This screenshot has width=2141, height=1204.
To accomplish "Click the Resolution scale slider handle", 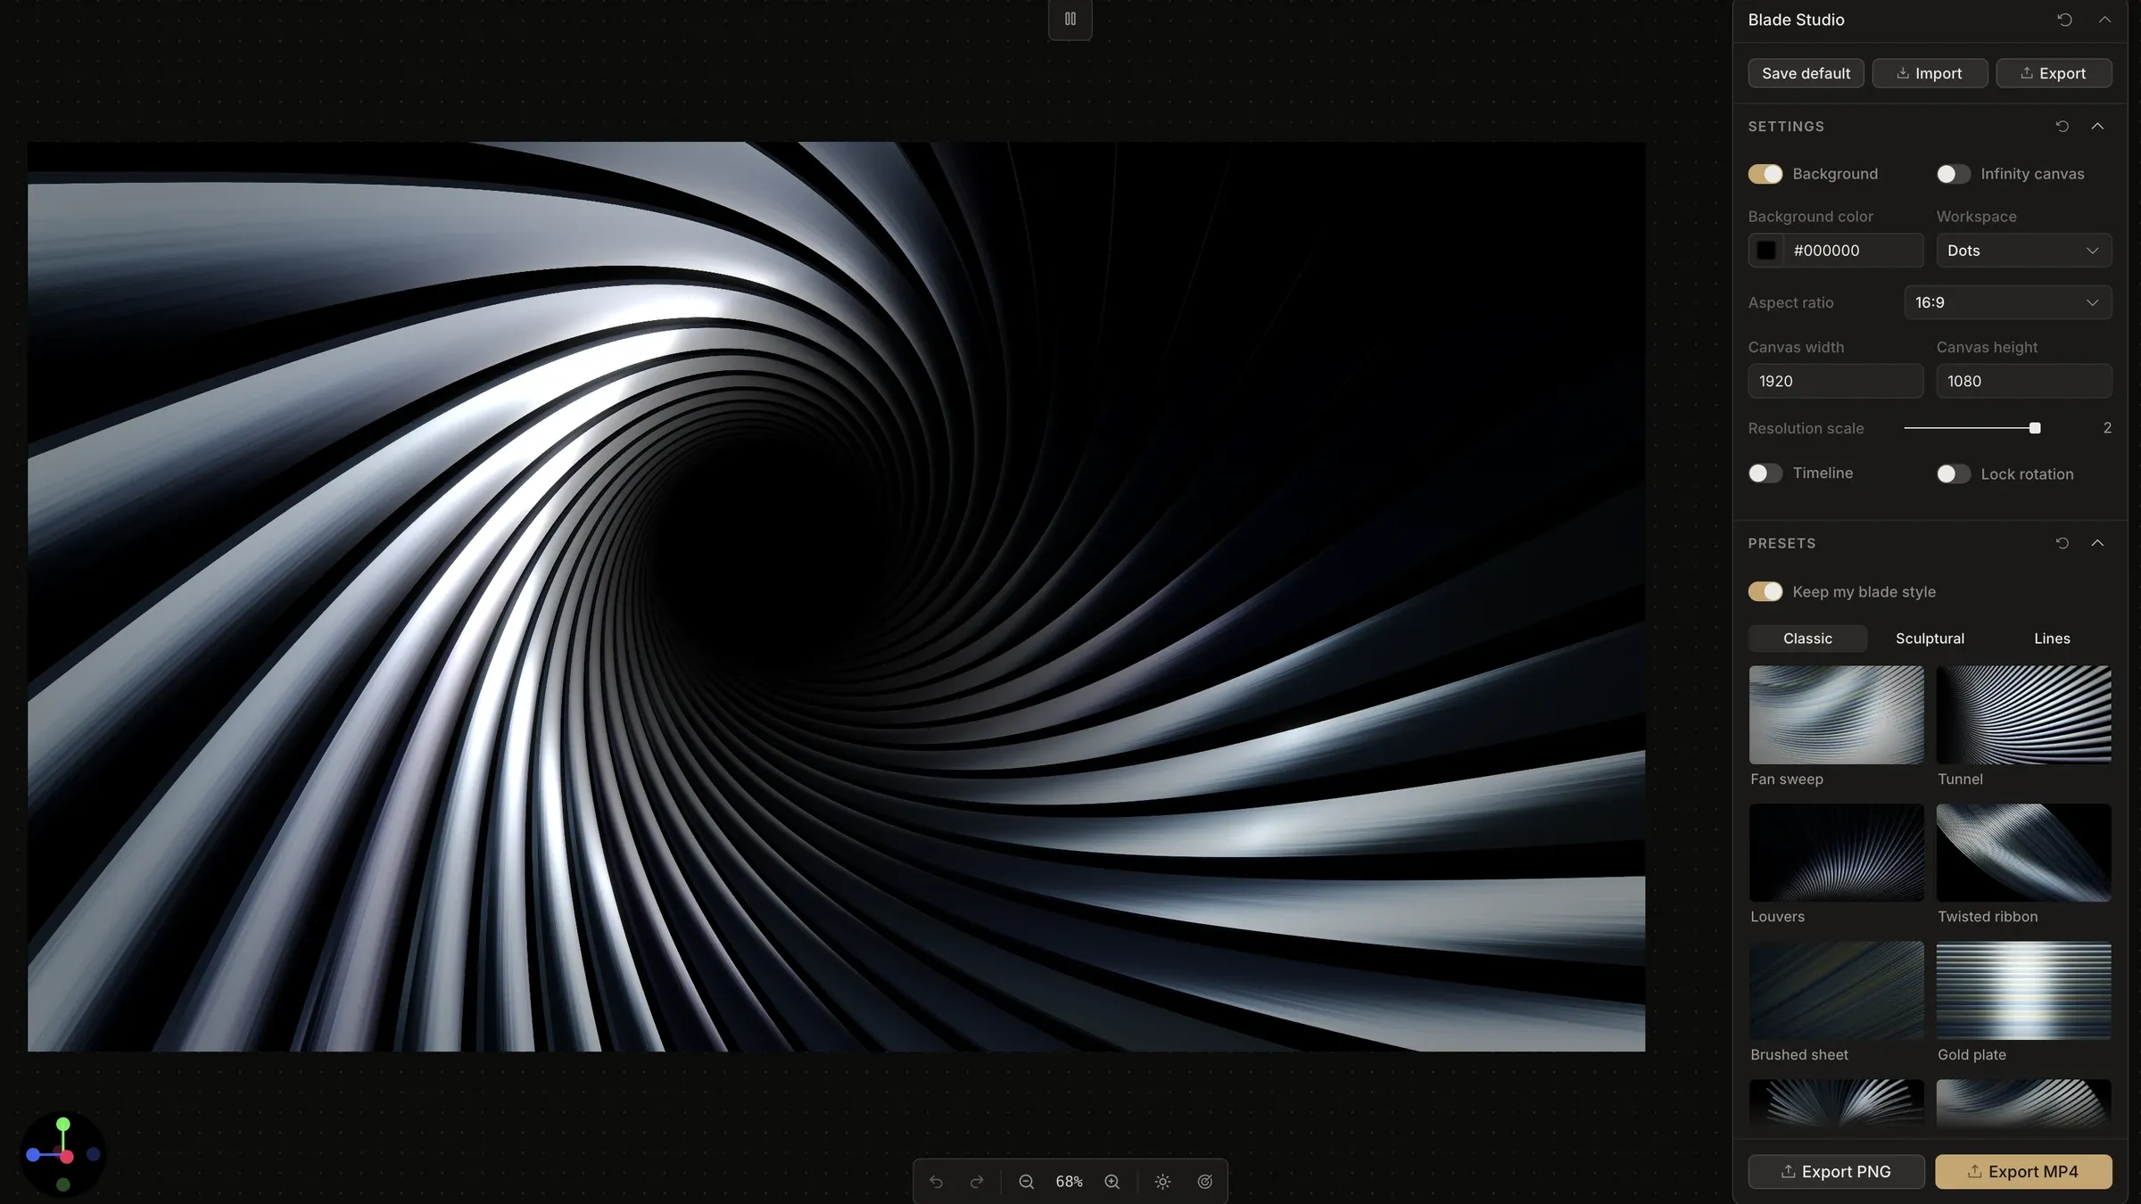I will [x=2035, y=428].
